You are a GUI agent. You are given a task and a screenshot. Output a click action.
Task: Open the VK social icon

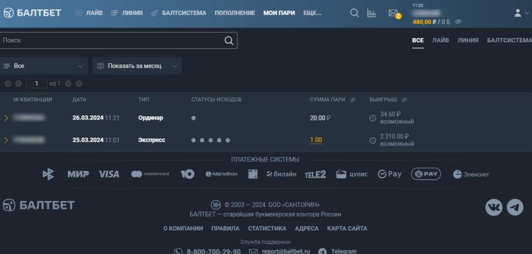point(494,207)
